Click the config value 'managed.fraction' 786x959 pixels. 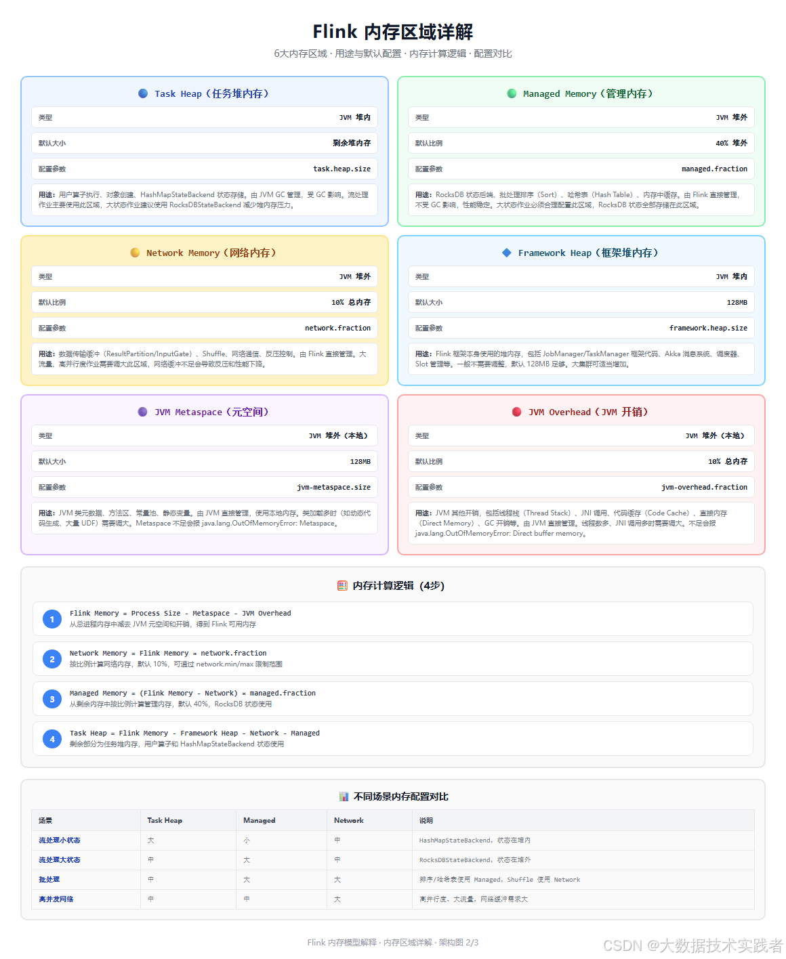click(x=714, y=169)
